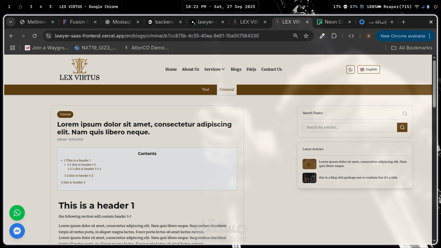Select the Criminal category tab
The image size is (441, 248).
point(227,90)
